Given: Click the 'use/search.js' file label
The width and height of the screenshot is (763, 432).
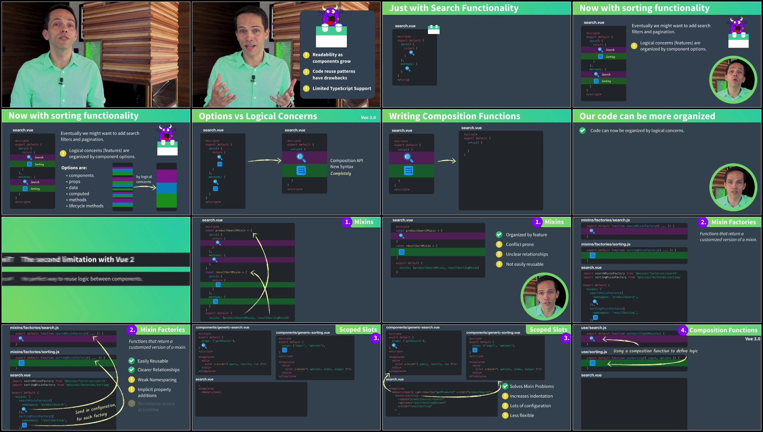Looking at the screenshot, I should click(594, 328).
